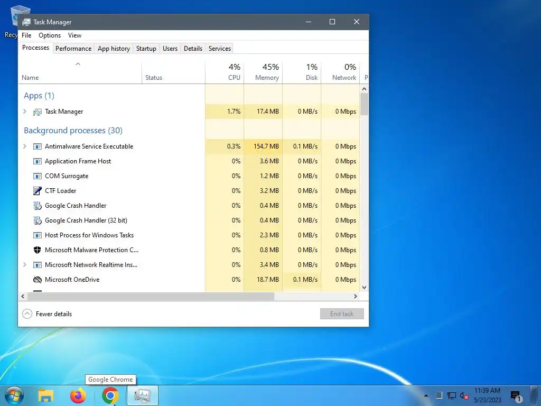Switch to the App history tab
This screenshot has height=406, width=541.
coord(114,48)
